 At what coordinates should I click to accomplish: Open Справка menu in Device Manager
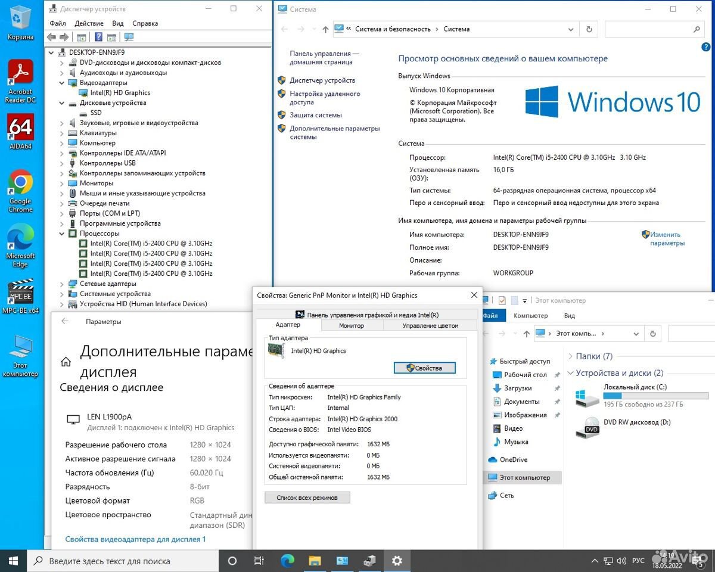point(145,23)
